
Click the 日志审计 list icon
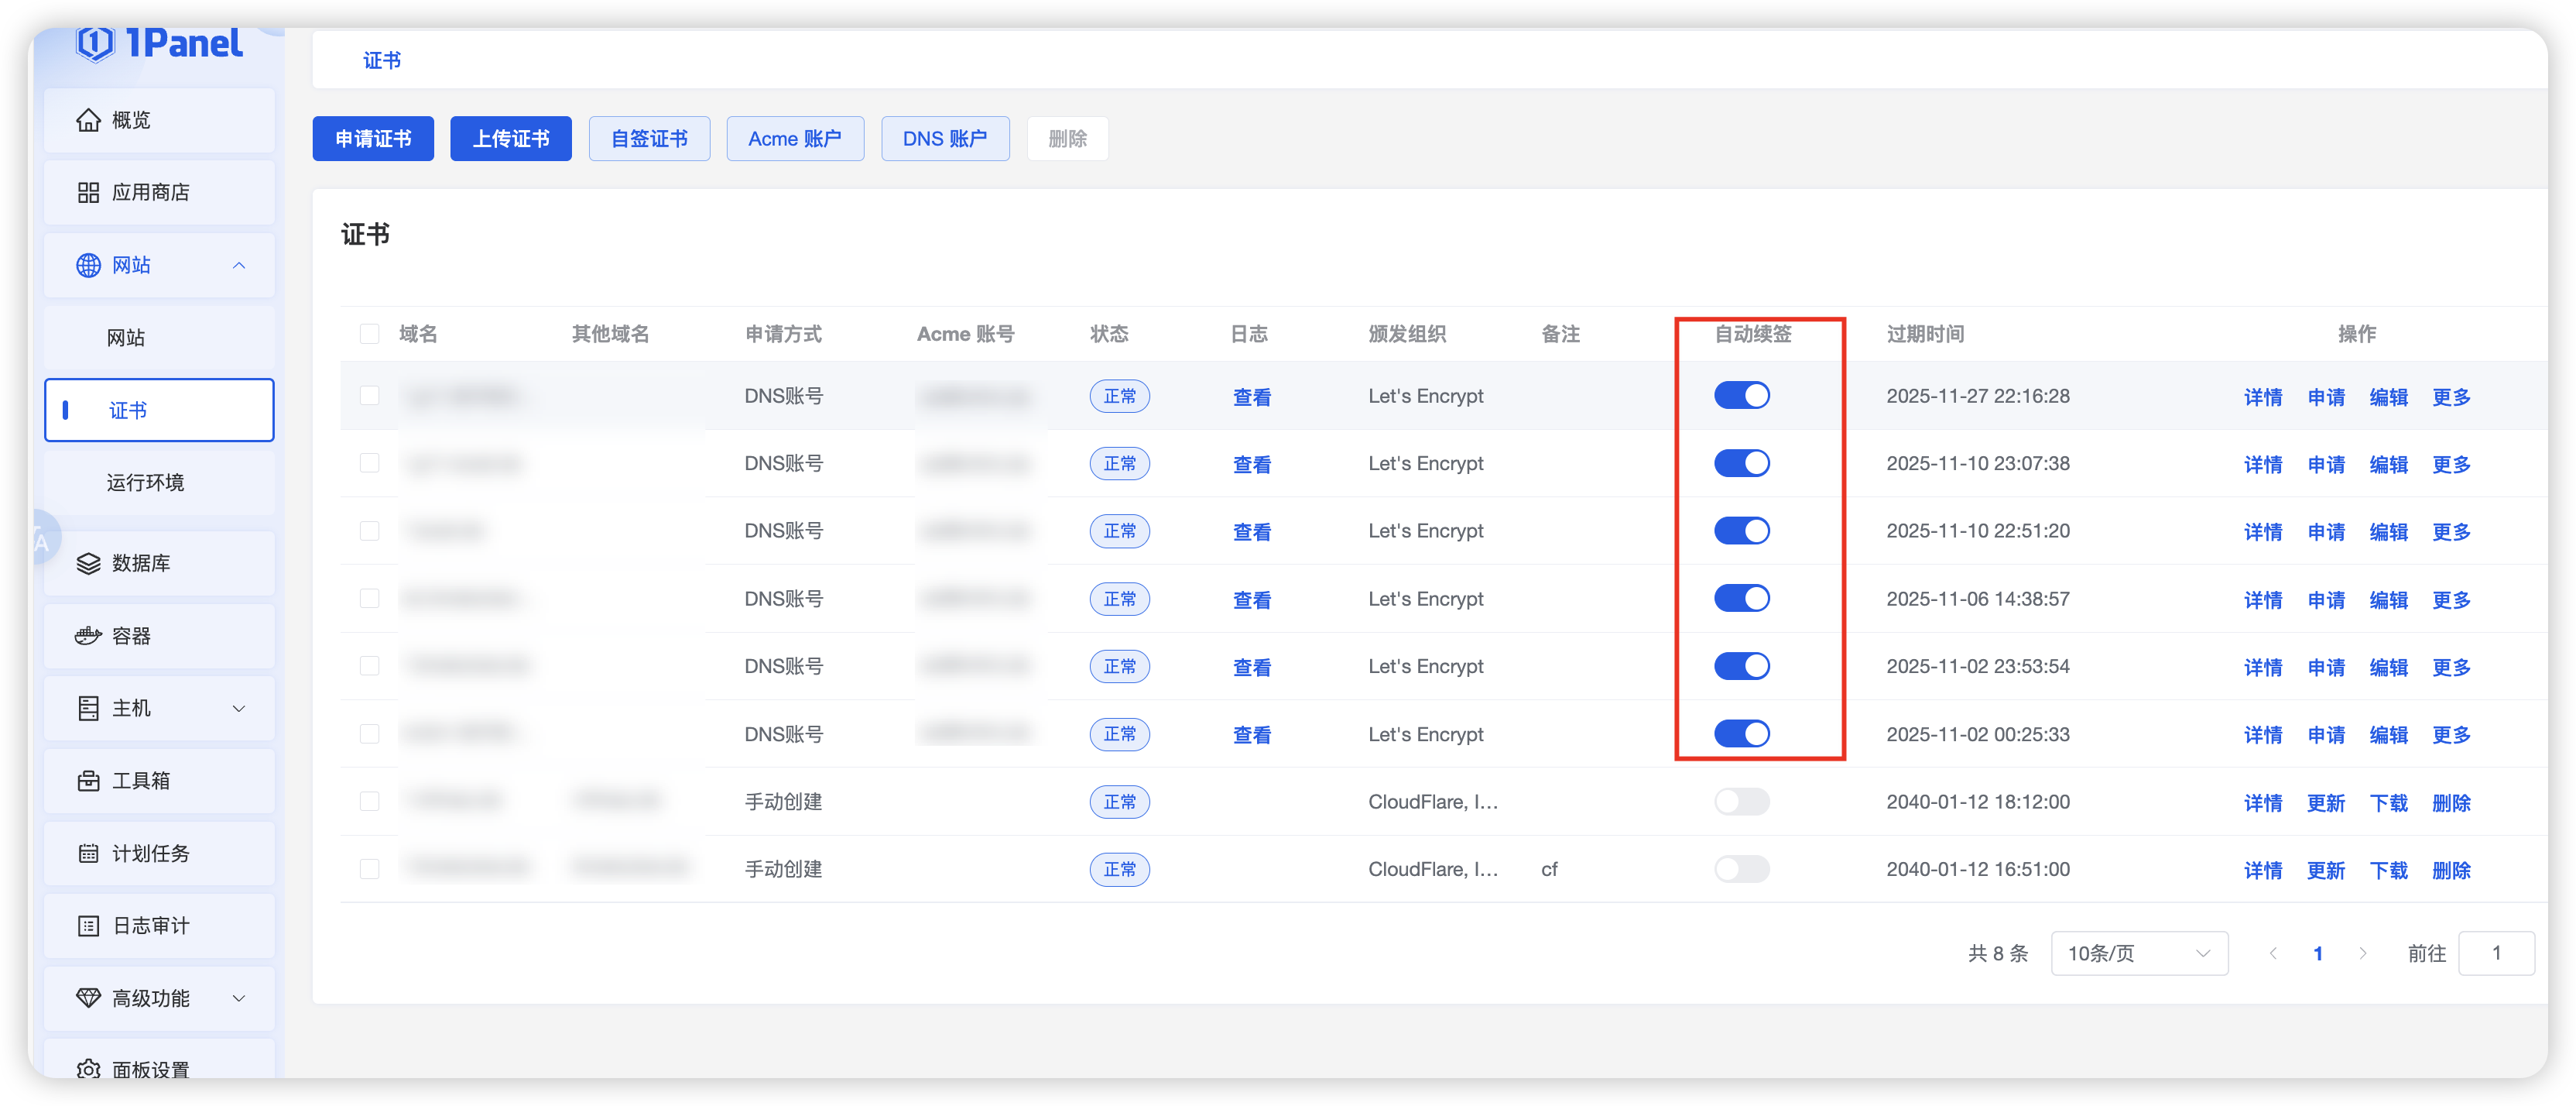point(88,926)
